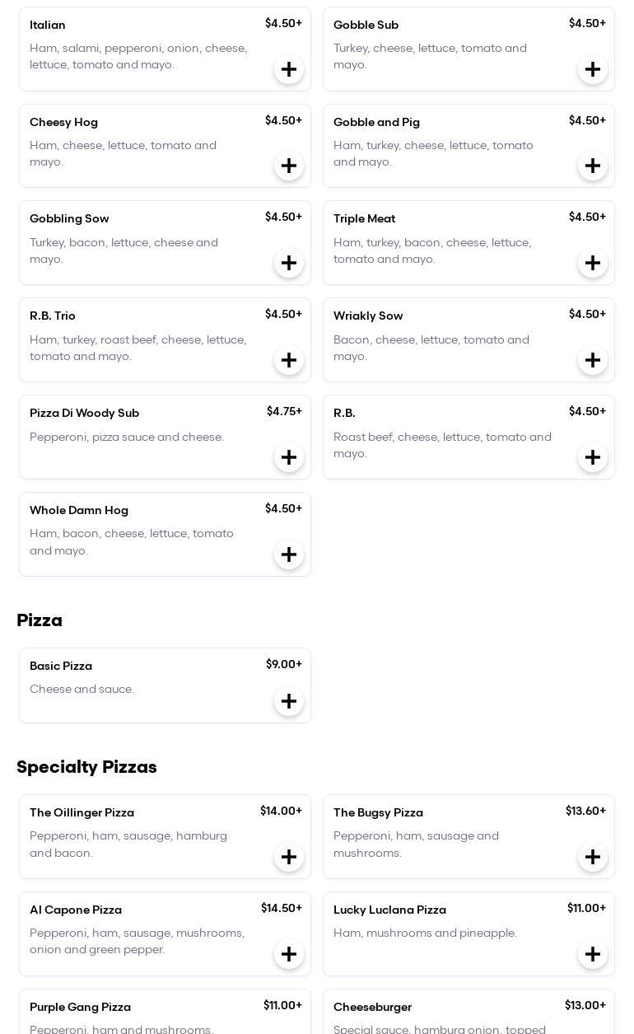Select the Cheeseburger pizza title
634x1034 pixels.
click(x=372, y=1007)
